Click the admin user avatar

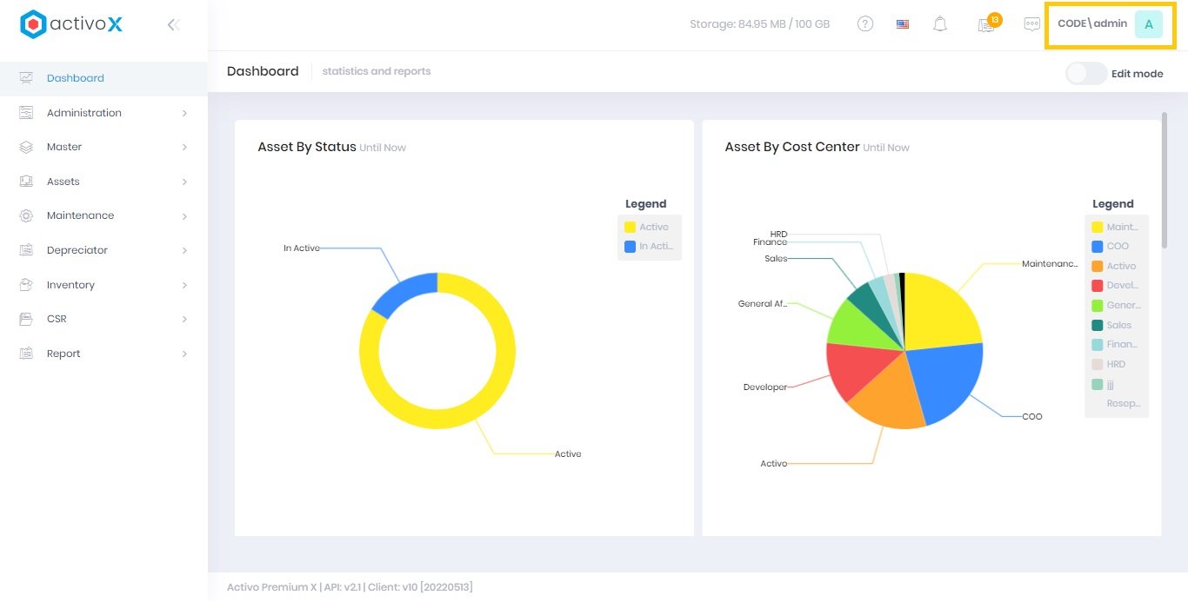tap(1148, 24)
